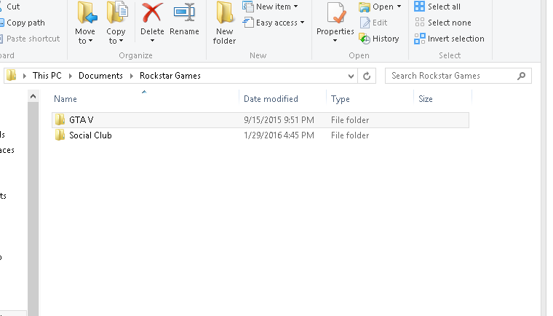Sort by Name column header
The height and width of the screenshot is (316, 553).
click(x=65, y=99)
